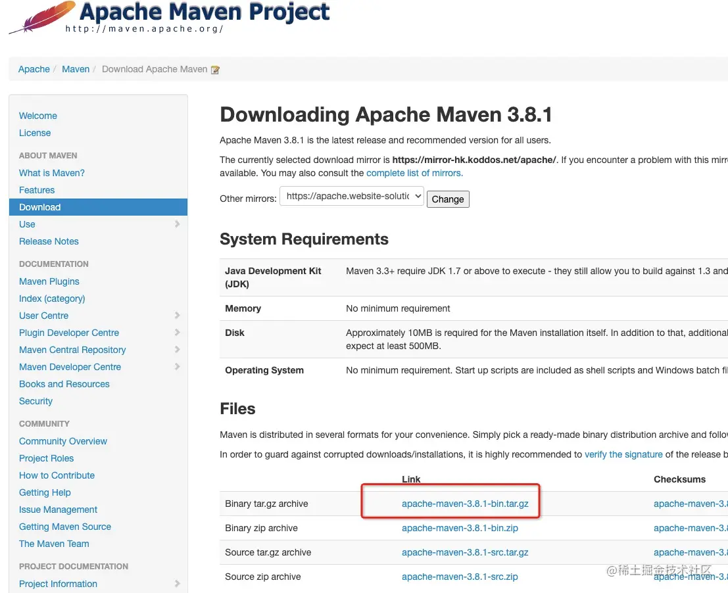This screenshot has width=728, height=593.
Task: Click the Download Apache Maven breadcrumb text
Action: pyautogui.click(x=155, y=69)
